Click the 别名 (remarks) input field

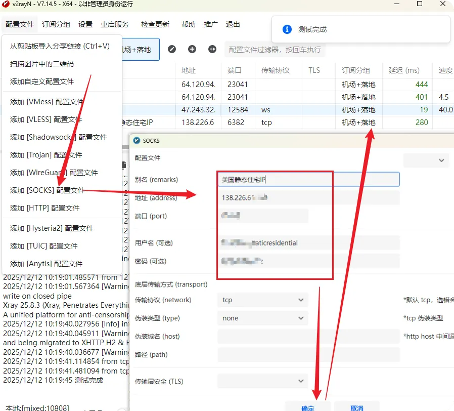[x=309, y=179]
